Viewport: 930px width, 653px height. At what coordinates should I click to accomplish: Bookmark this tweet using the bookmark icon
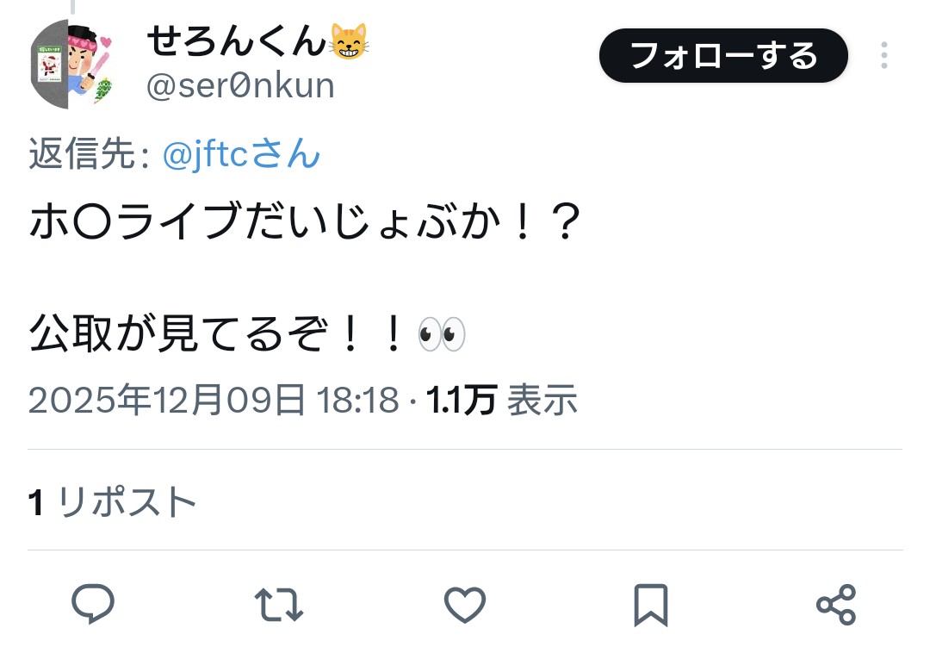pyautogui.click(x=651, y=605)
